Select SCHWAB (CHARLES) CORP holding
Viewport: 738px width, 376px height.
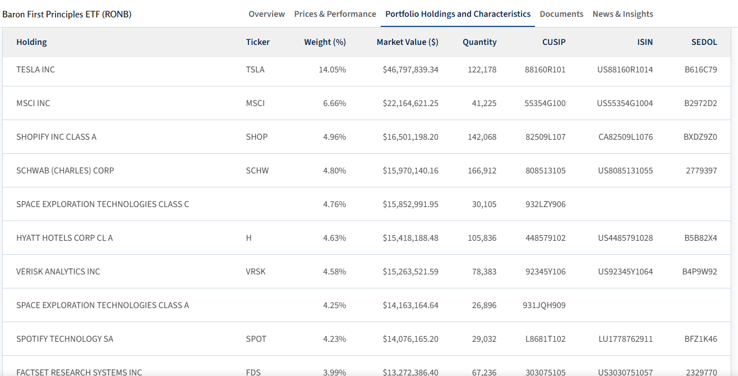[x=65, y=171]
